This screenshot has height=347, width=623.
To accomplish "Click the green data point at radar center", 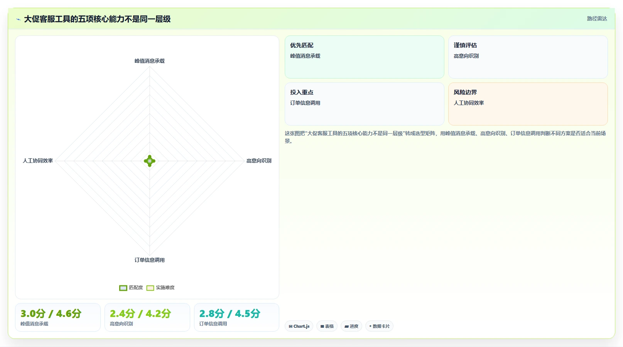I will point(150,161).
